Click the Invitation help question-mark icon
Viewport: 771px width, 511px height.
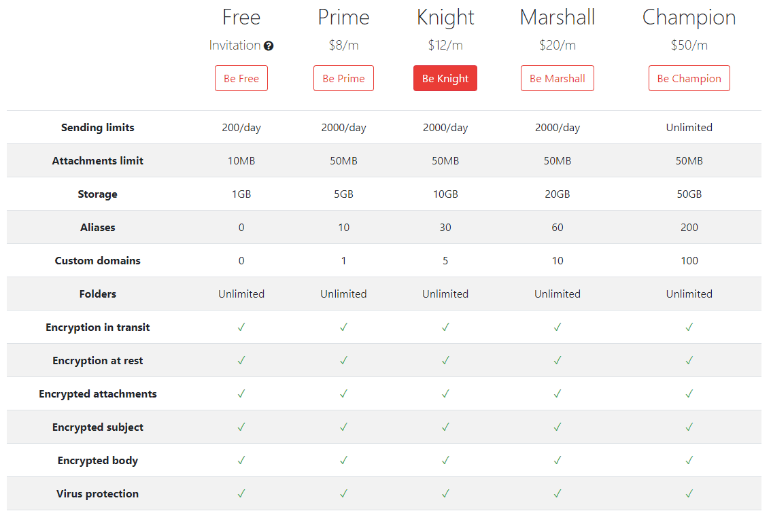[269, 46]
